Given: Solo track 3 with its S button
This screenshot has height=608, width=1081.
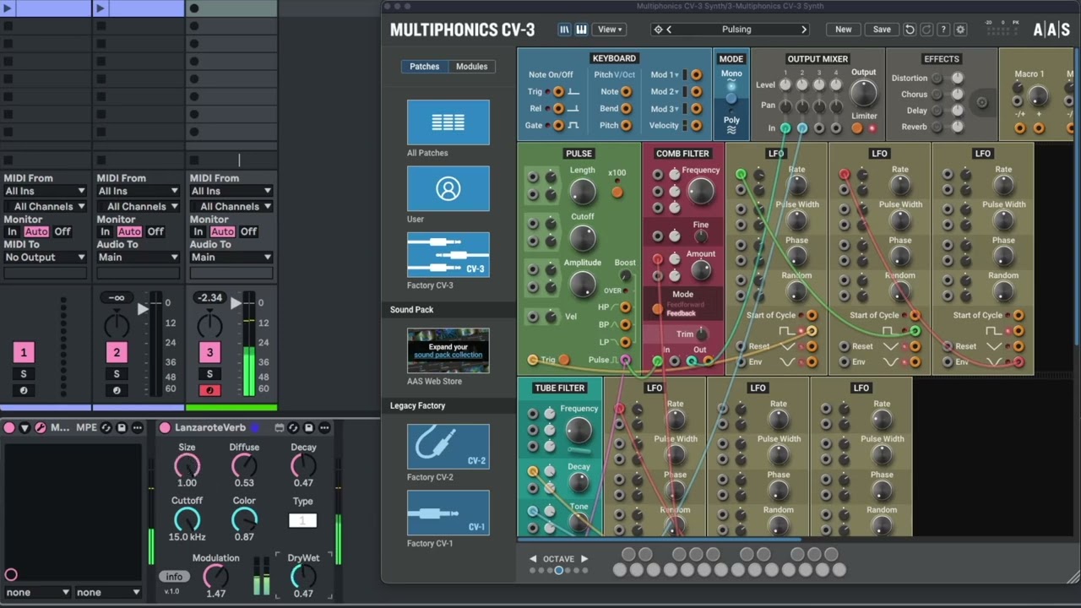Looking at the screenshot, I should (209, 374).
